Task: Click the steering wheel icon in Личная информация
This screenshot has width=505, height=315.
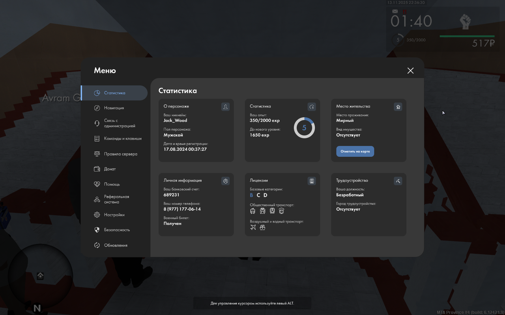Action: 225,181
